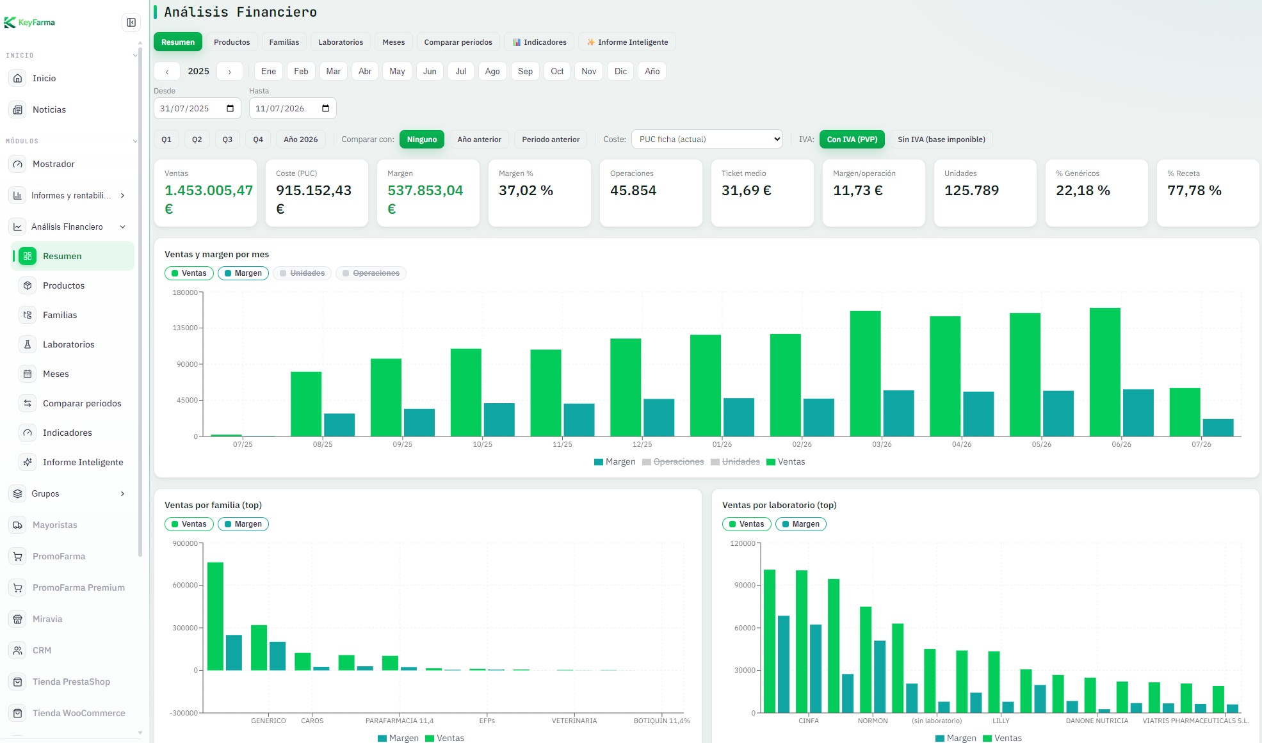The width and height of the screenshot is (1262, 743).
Task: Click the Familias tree icon
Action: pos(28,315)
